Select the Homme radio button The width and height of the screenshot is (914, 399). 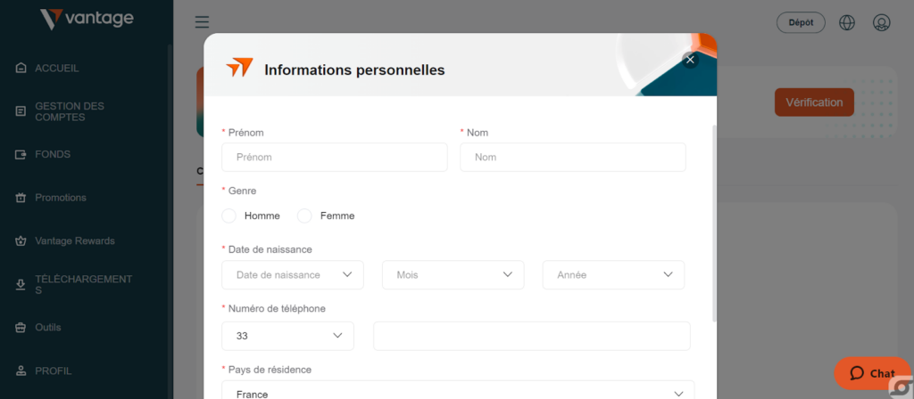point(229,216)
